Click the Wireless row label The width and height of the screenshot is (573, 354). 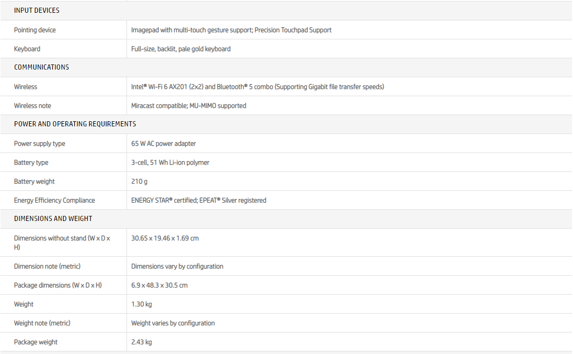click(x=26, y=87)
